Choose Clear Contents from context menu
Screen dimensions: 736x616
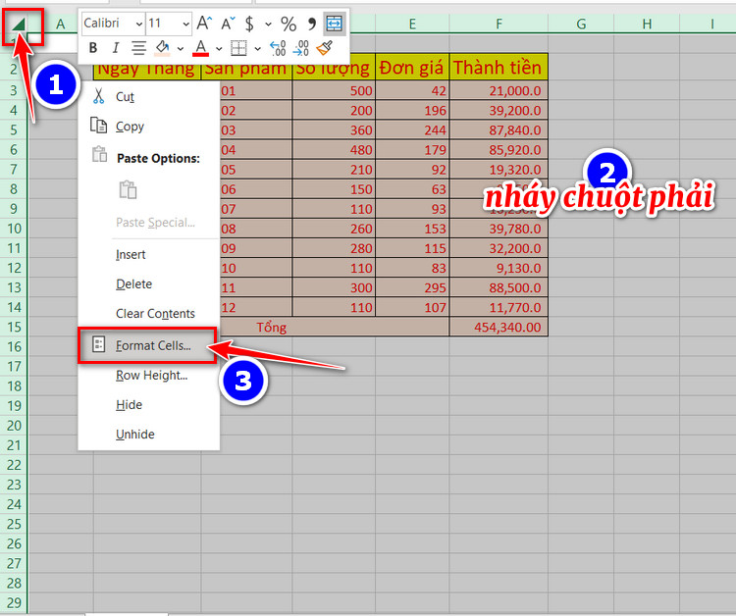tap(149, 314)
